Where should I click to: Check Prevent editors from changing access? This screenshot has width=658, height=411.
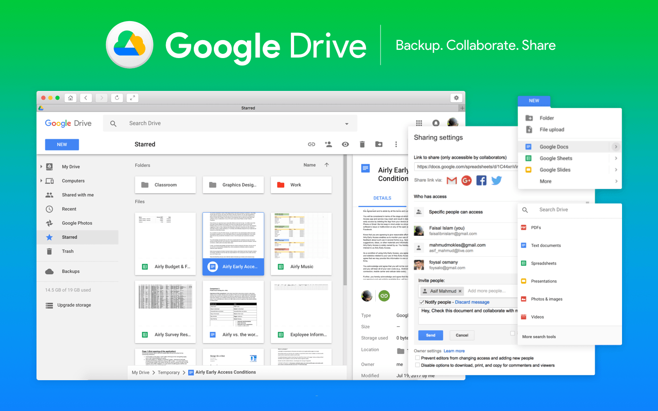(418, 358)
